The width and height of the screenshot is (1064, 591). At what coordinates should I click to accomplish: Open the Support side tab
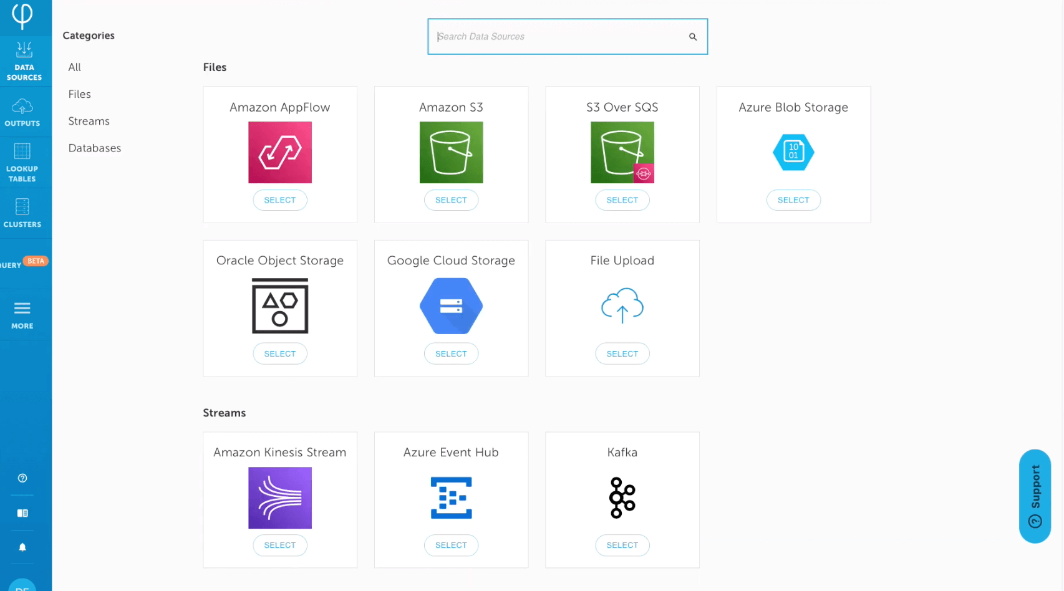[x=1035, y=496]
